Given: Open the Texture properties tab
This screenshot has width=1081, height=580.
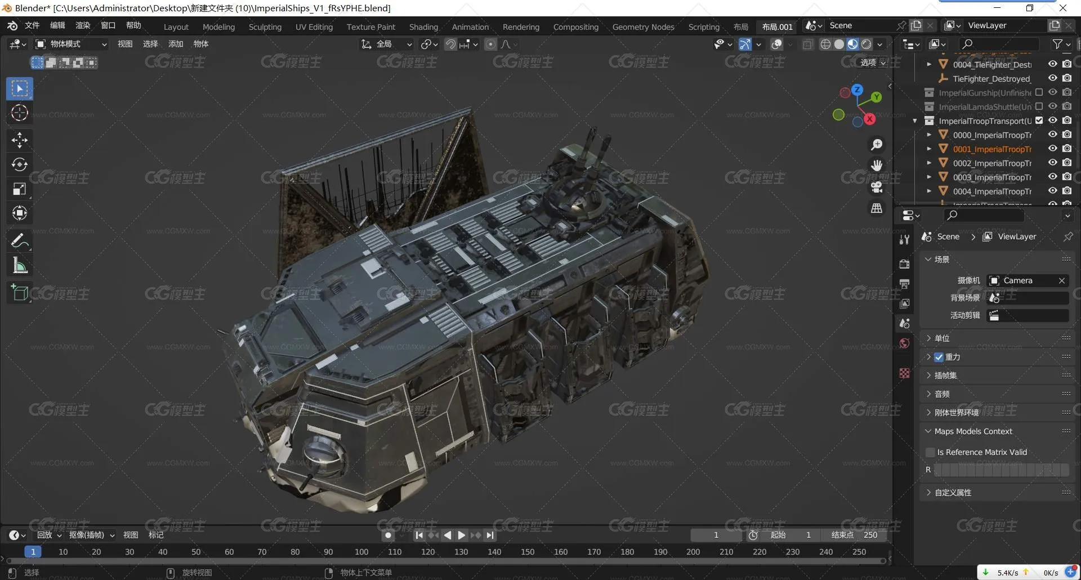Looking at the screenshot, I should [x=904, y=373].
